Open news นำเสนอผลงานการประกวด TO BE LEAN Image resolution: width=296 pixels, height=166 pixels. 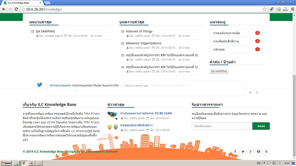[146, 113]
